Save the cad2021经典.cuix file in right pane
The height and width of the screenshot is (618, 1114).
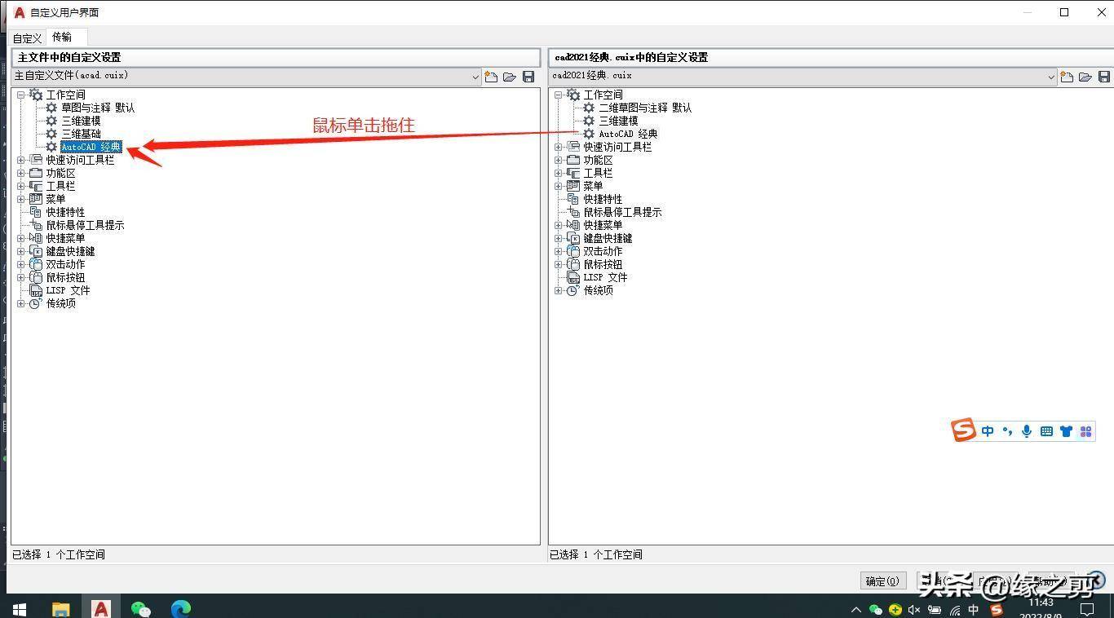pos(1104,77)
